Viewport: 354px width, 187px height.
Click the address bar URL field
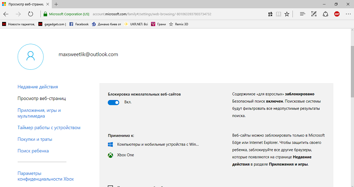click(152, 14)
